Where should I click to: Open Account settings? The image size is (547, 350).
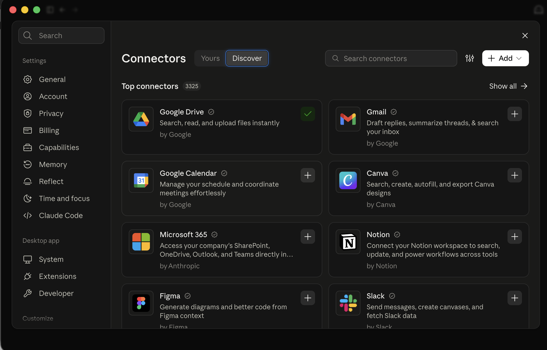coord(61,96)
